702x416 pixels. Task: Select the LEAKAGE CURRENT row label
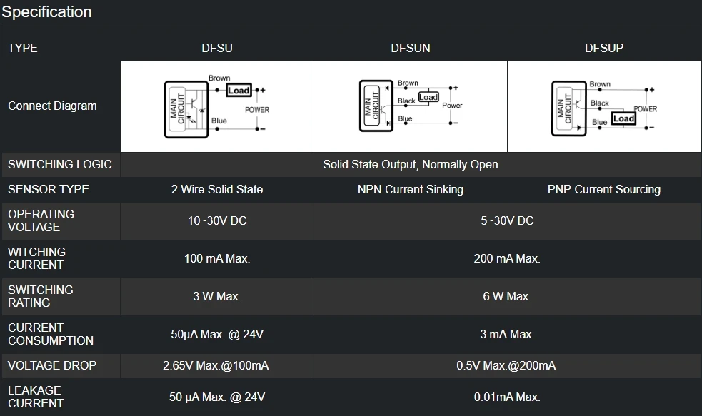[34, 397]
